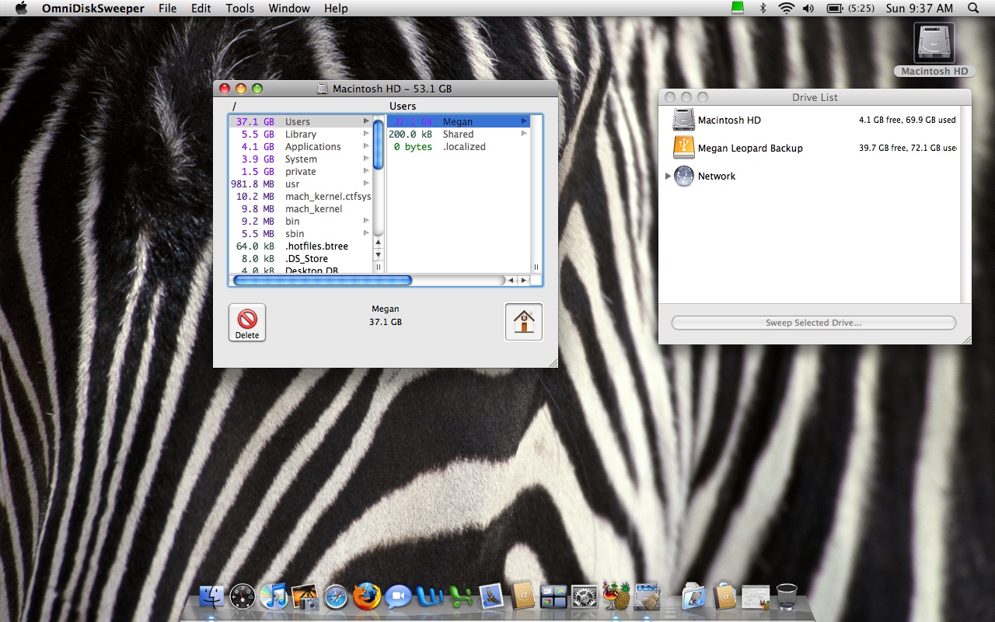Click the volume icon in the menu bar

(x=808, y=9)
